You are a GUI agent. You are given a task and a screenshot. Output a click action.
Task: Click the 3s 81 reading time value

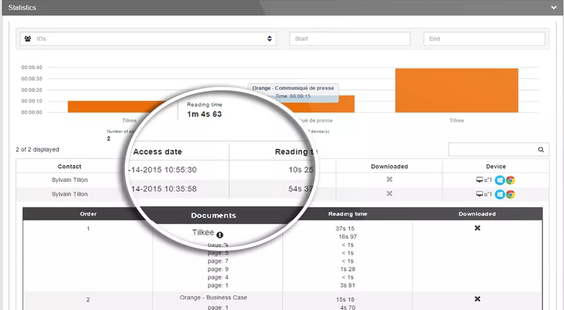[x=348, y=285]
